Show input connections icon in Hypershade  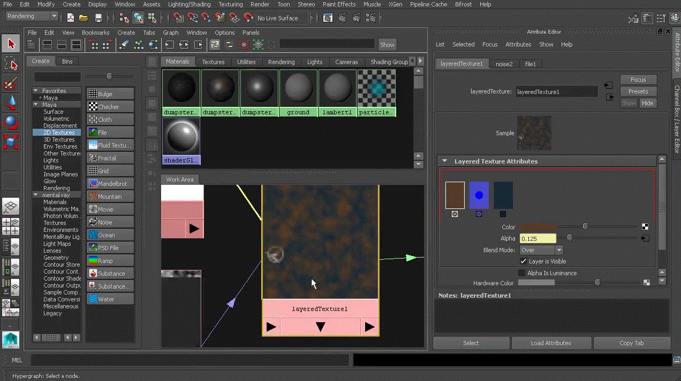(169, 44)
